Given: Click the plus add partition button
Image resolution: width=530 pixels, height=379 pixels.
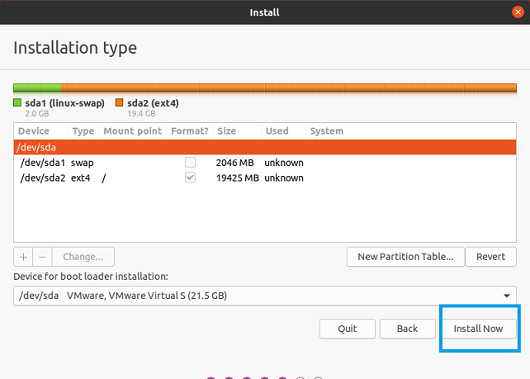Looking at the screenshot, I should coord(24,257).
